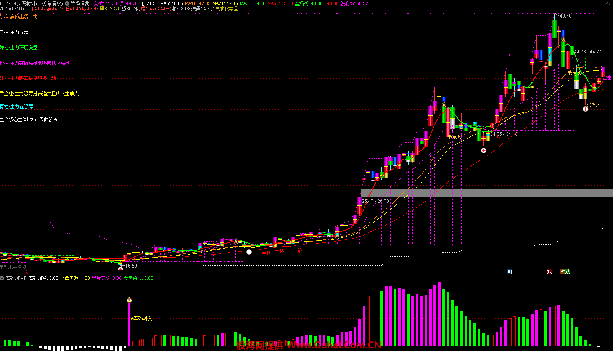Viewport: 613px width, 351px height.
Task: Click the 榜跌 marker icon
Action: coord(565,272)
